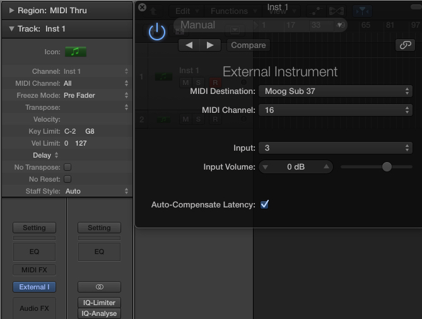The image size is (422, 319).
Task: Enable the No Reset checkbox
Action: pyautogui.click(x=67, y=179)
